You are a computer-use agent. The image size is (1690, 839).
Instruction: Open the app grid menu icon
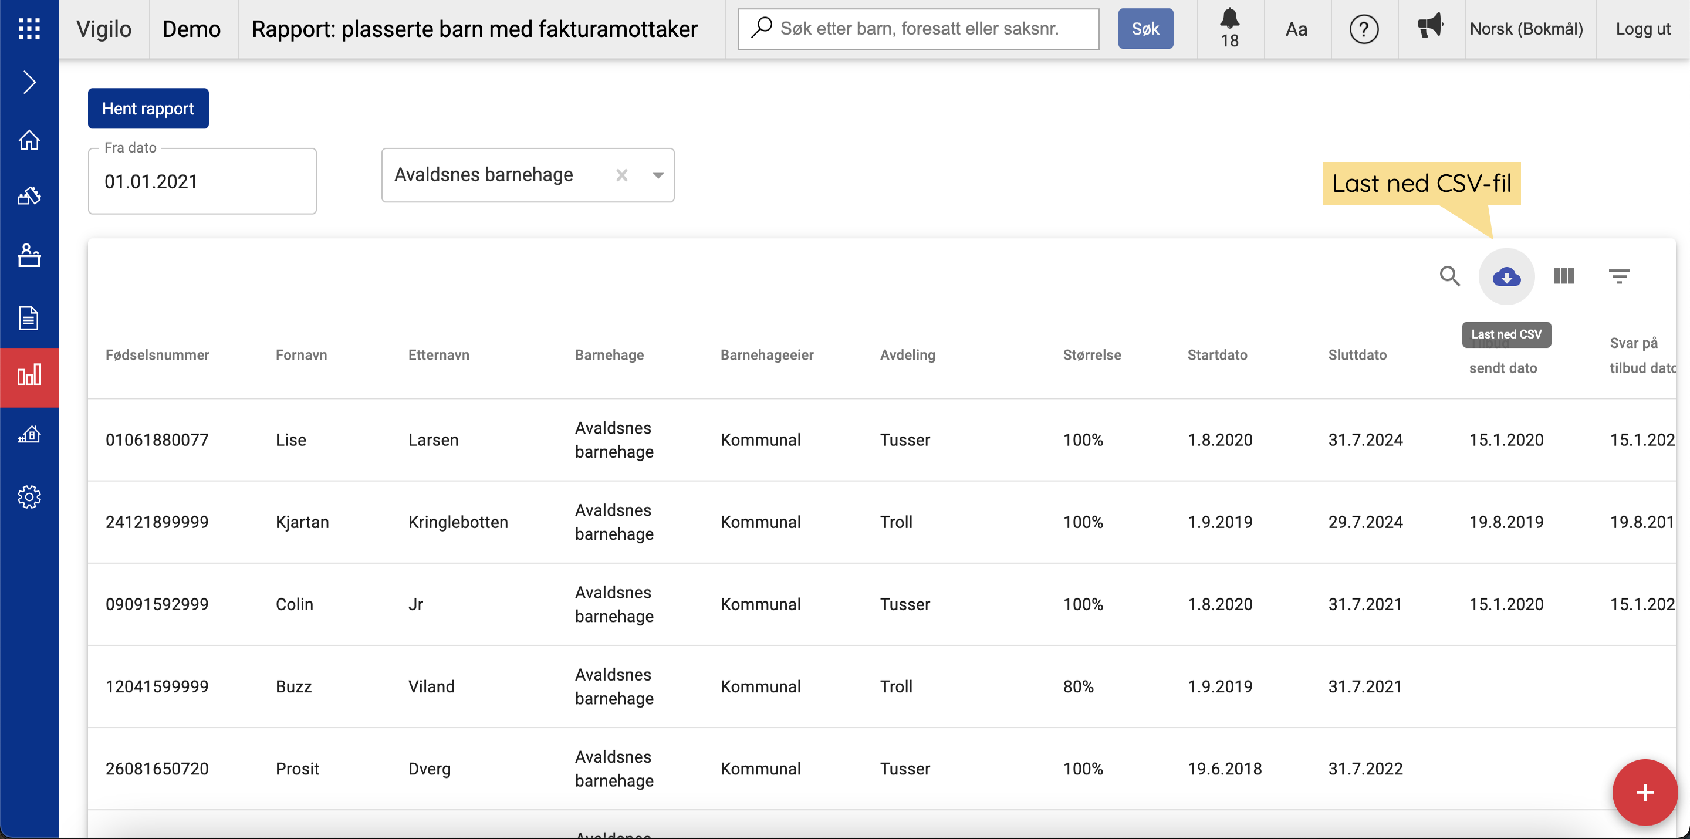pos(29,29)
